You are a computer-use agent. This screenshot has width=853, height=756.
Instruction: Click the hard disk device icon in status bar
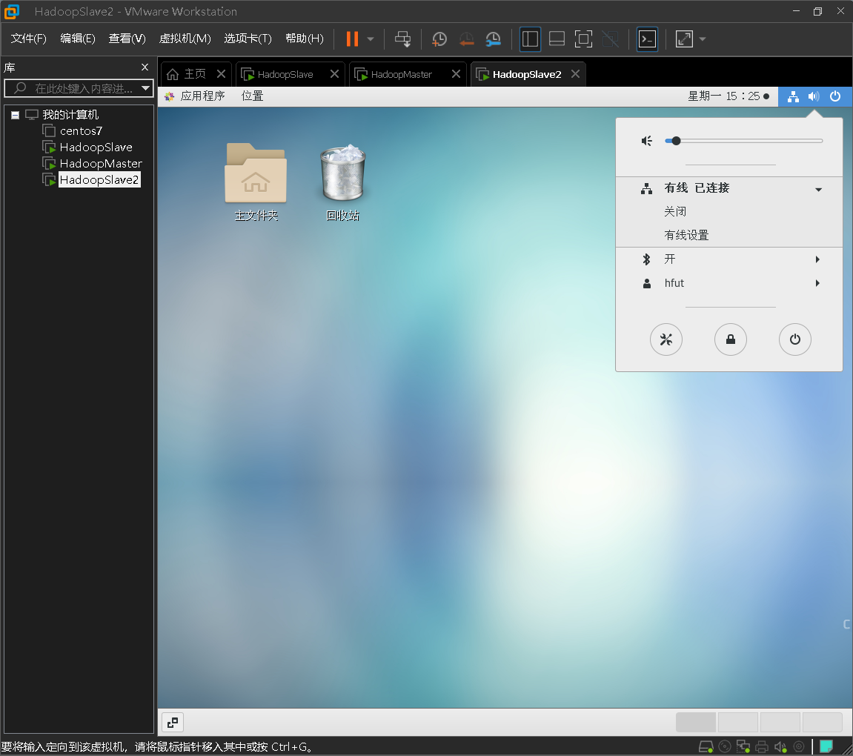706,747
